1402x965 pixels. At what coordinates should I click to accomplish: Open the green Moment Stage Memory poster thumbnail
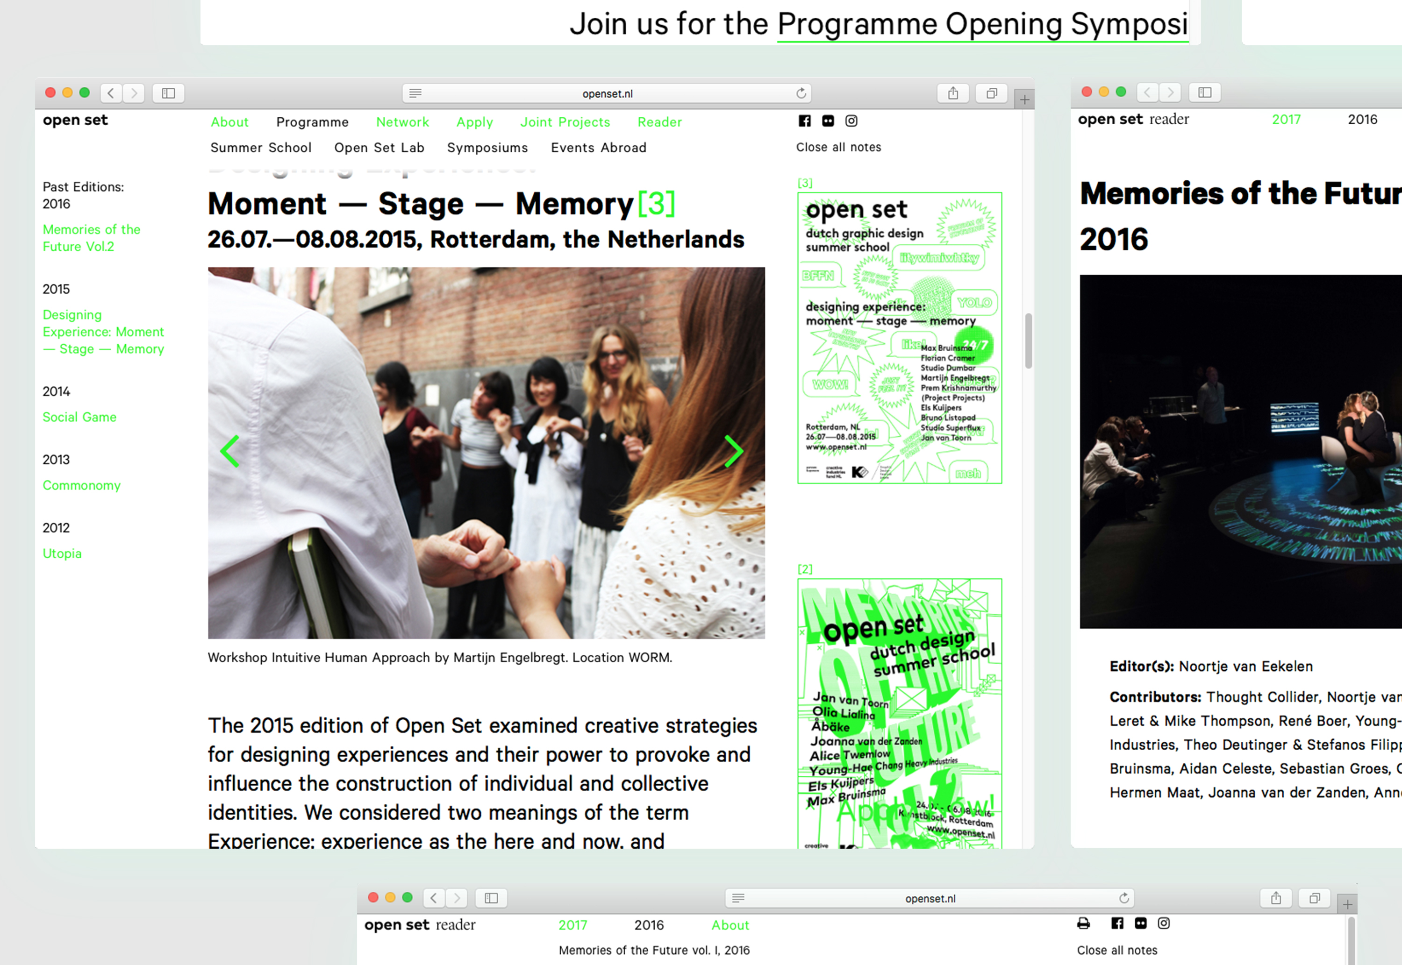click(900, 338)
